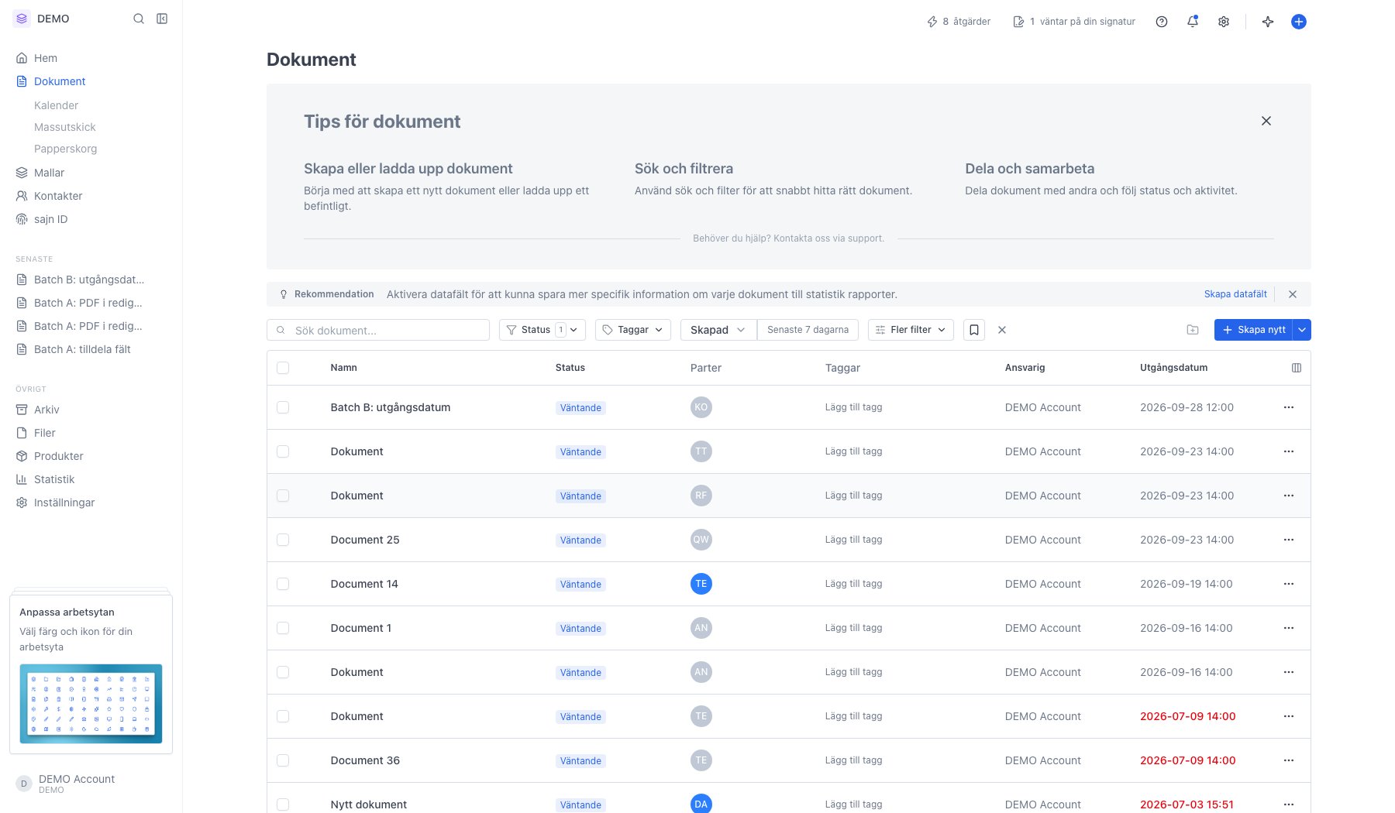1395x813 pixels.
Task: Dismiss the Rekommendation banner
Action: (x=1293, y=294)
